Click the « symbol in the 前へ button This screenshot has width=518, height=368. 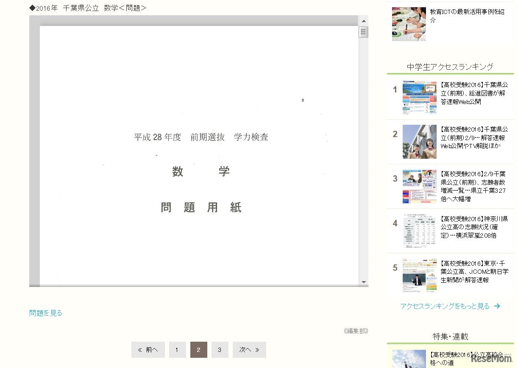pyautogui.click(x=140, y=349)
